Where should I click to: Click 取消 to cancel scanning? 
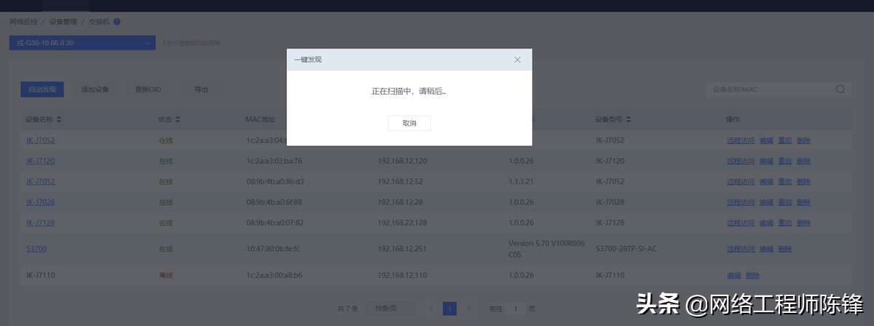point(409,124)
